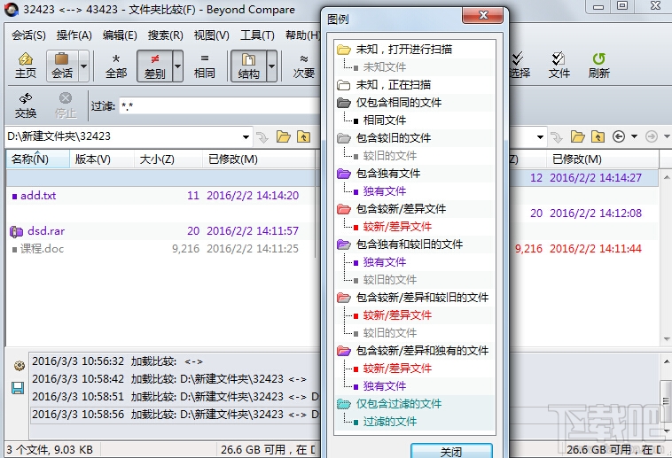
Task: Select 包含较旧的文件 legend entry
Action: (x=394, y=138)
